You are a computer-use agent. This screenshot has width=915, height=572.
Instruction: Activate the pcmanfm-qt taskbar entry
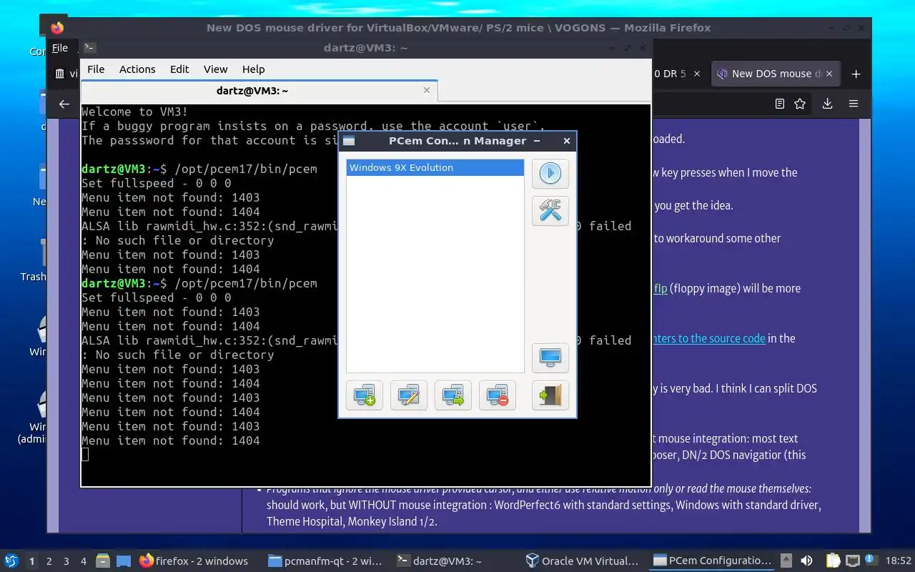pyautogui.click(x=326, y=561)
